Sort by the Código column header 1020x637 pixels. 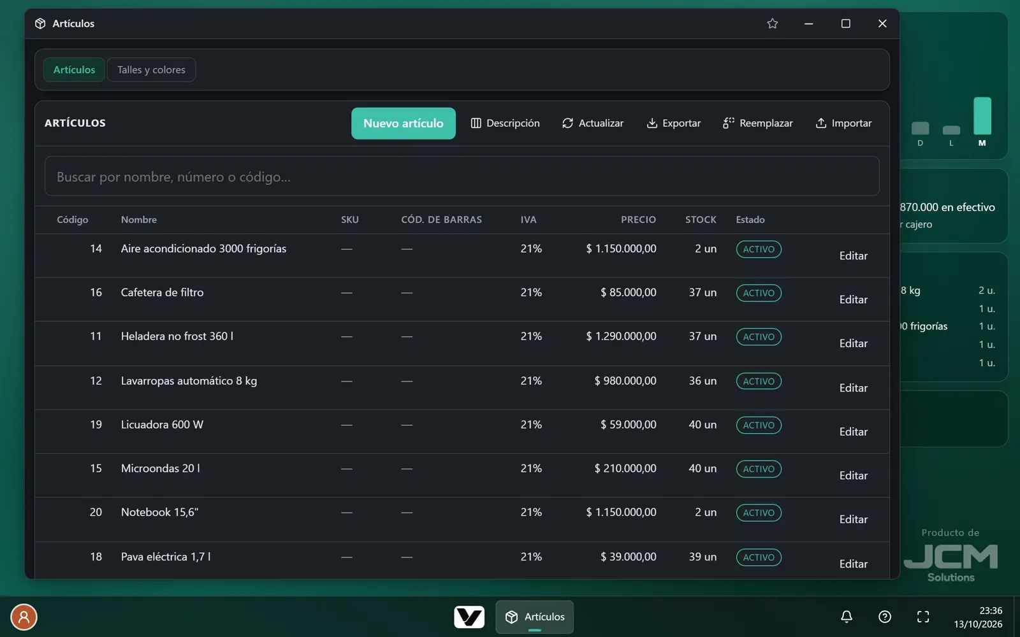tap(73, 220)
